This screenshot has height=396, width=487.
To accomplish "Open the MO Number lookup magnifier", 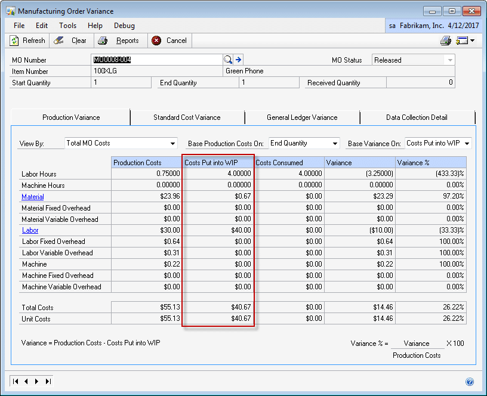I will pyautogui.click(x=227, y=60).
